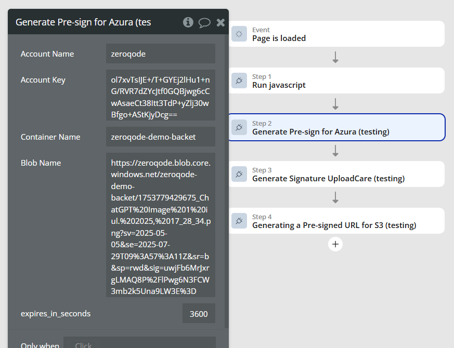
Task: Click the property panel title bar
Action: (94, 22)
